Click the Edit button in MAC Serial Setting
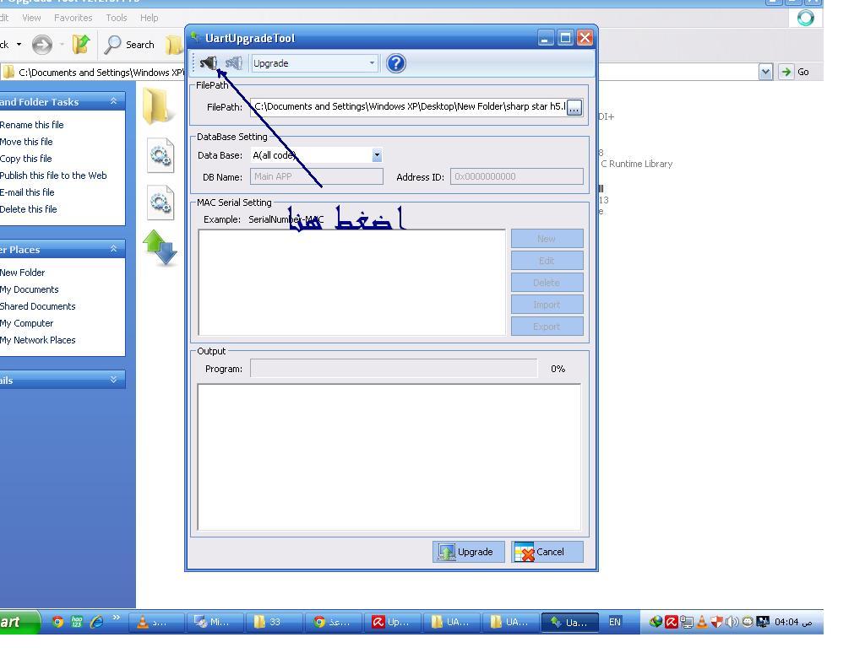This screenshot has width=865, height=648. [547, 261]
